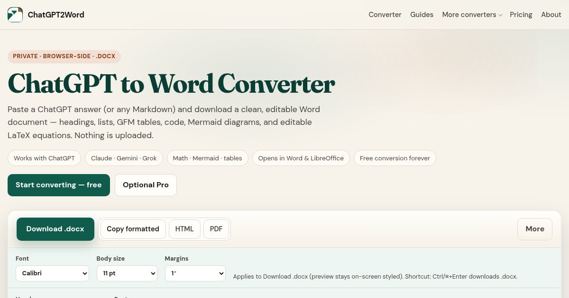Go to the Guides page
The image size is (569, 298).
tap(422, 15)
